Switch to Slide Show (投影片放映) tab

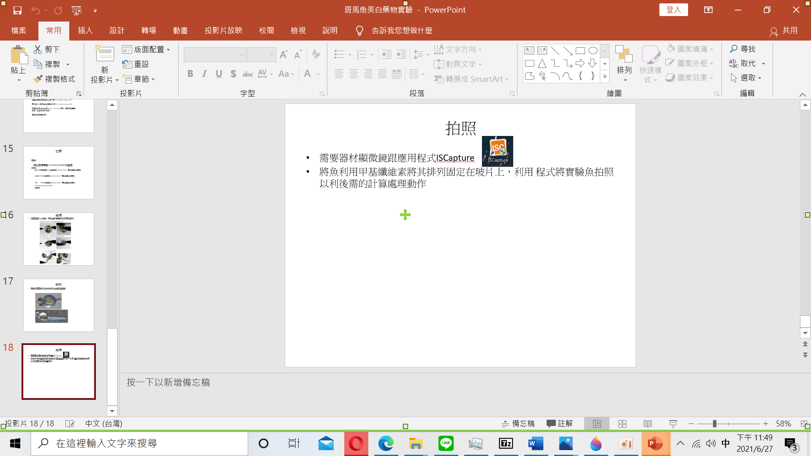click(x=223, y=30)
